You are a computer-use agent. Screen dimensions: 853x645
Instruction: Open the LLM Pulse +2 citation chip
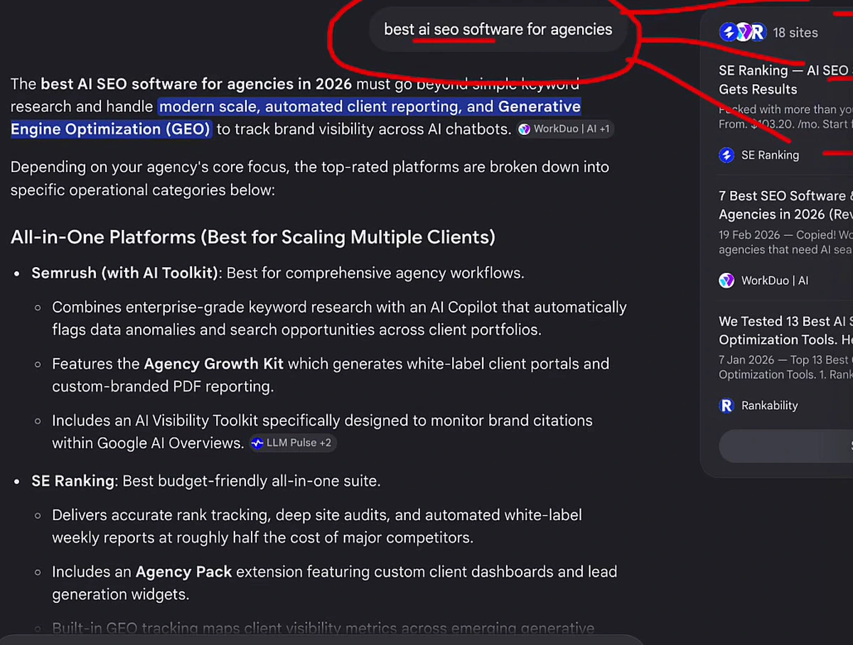coord(292,443)
